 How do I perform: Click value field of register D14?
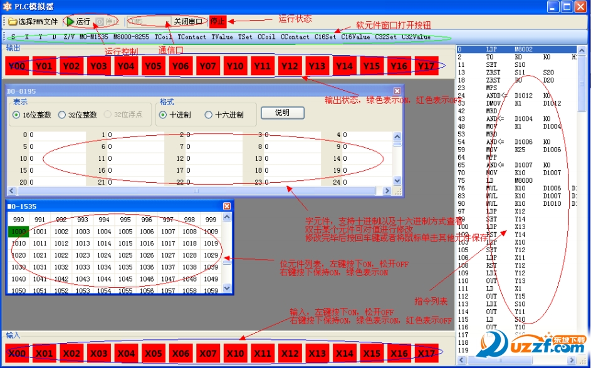pyautogui.click(x=367, y=159)
